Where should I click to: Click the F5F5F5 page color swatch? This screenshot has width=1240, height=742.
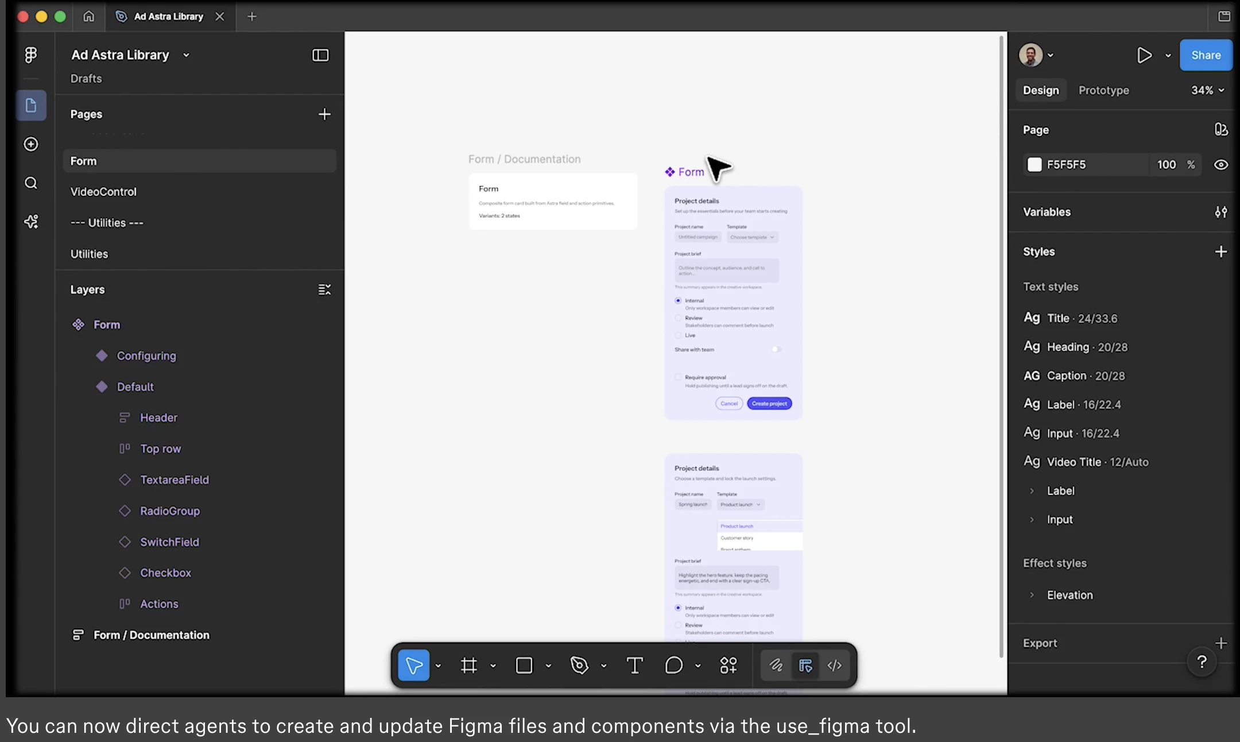point(1034,165)
